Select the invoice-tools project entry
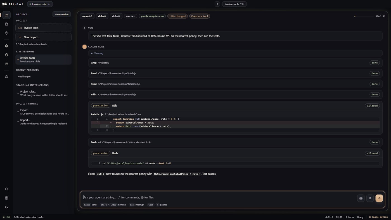 [43, 28]
